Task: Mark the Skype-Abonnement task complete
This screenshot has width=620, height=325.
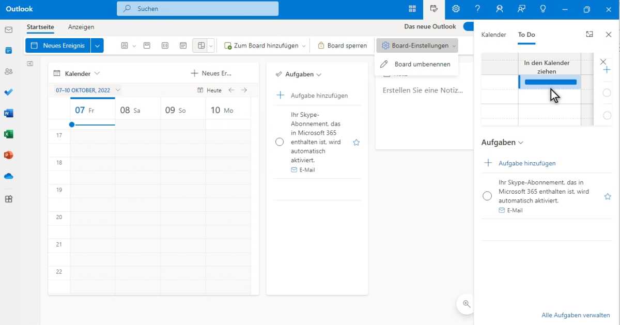Action: pyautogui.click(x=280, y=142)
